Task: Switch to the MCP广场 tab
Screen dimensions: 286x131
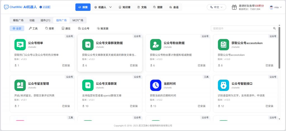Action: (x=78, y=20)
